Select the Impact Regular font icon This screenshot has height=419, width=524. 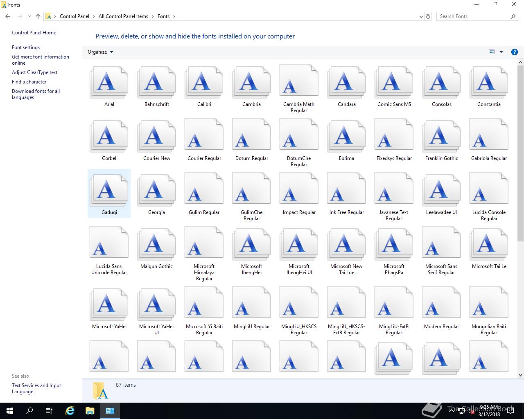pos(299,188)
